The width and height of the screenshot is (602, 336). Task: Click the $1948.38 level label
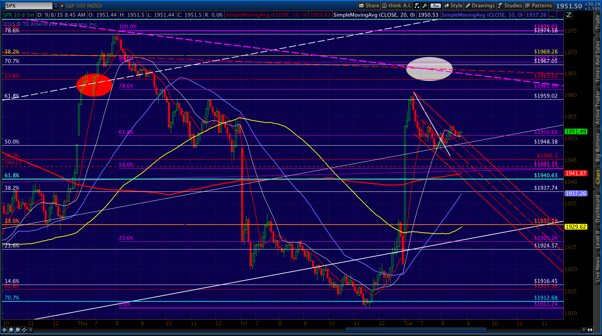tap(546, 142)
